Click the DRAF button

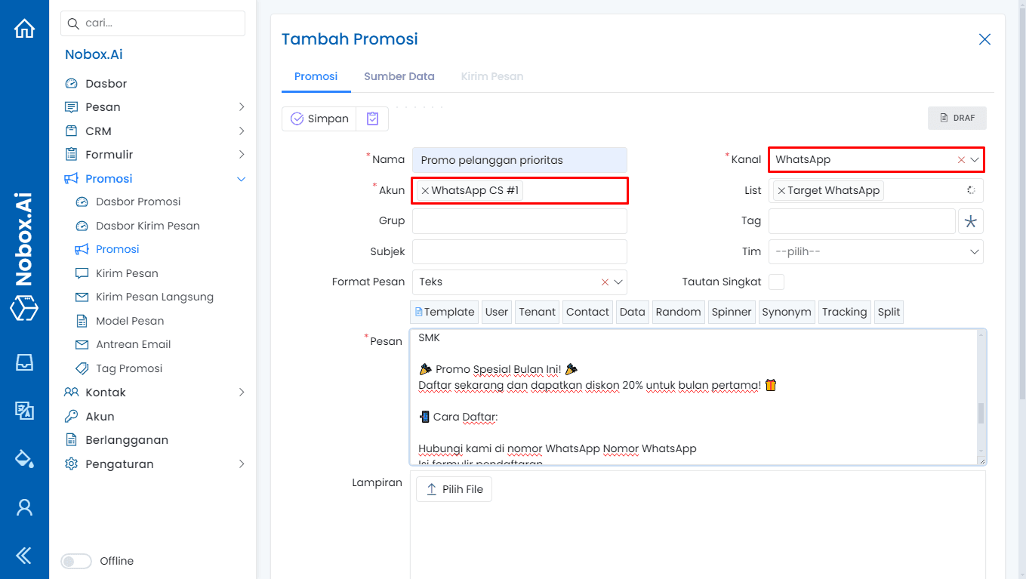click(957, 118)
